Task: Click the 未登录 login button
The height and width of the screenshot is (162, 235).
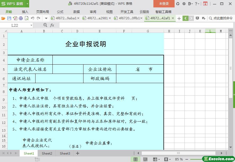Action: point(164,4)
